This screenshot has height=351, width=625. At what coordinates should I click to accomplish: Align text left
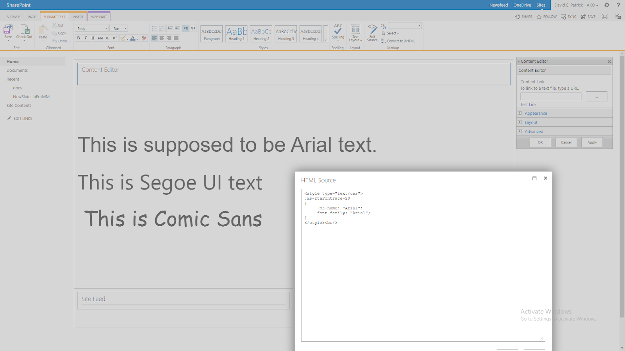154,38
